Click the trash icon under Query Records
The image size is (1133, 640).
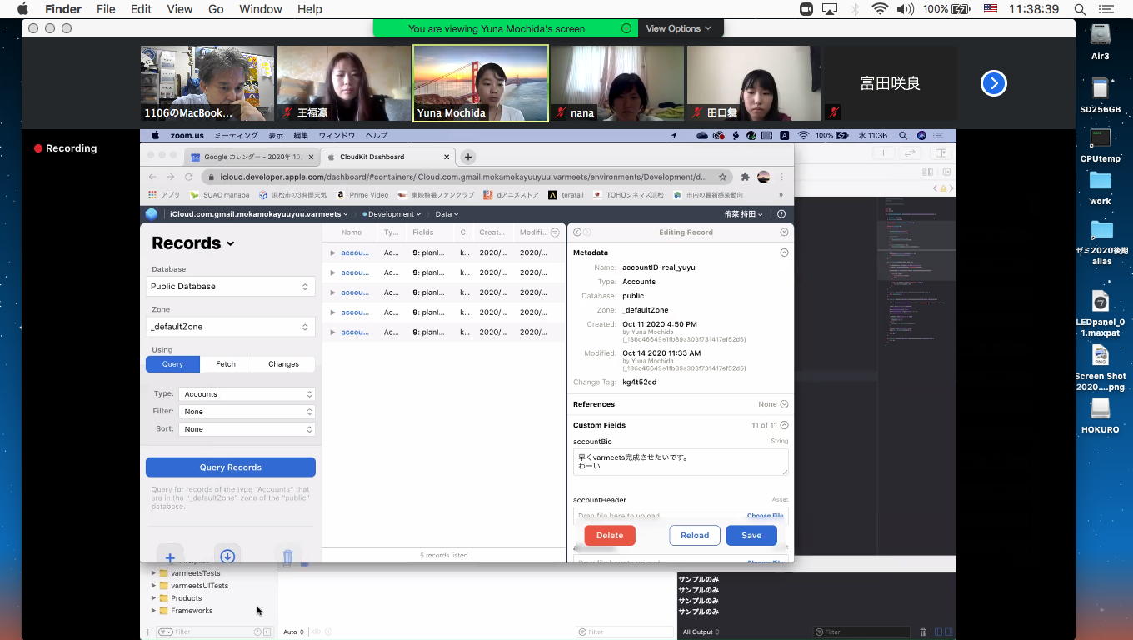tap(287, 557)
